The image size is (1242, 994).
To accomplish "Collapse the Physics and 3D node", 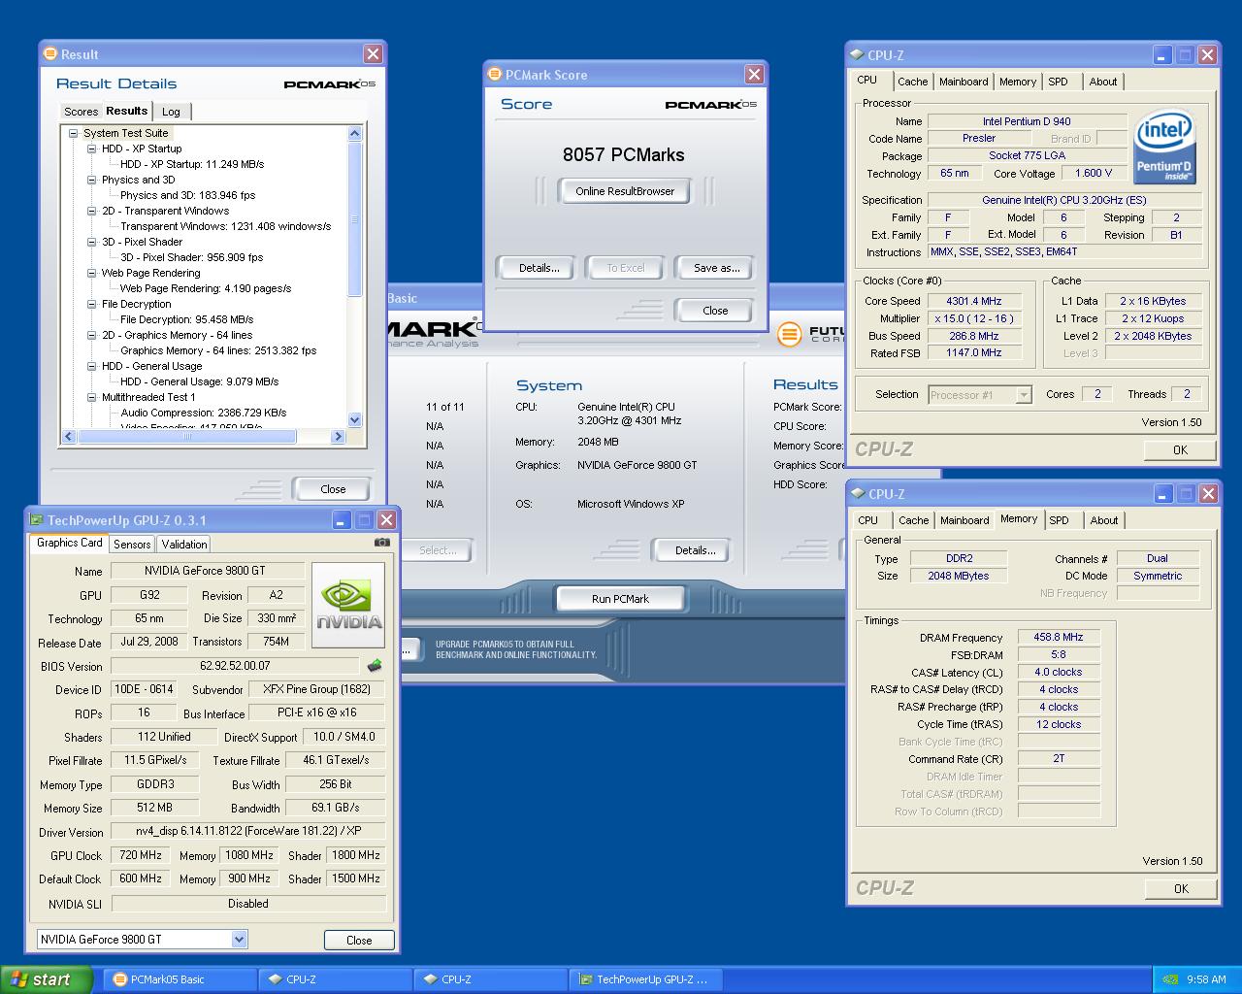I will pyautogui.click(x=92, y=181).
